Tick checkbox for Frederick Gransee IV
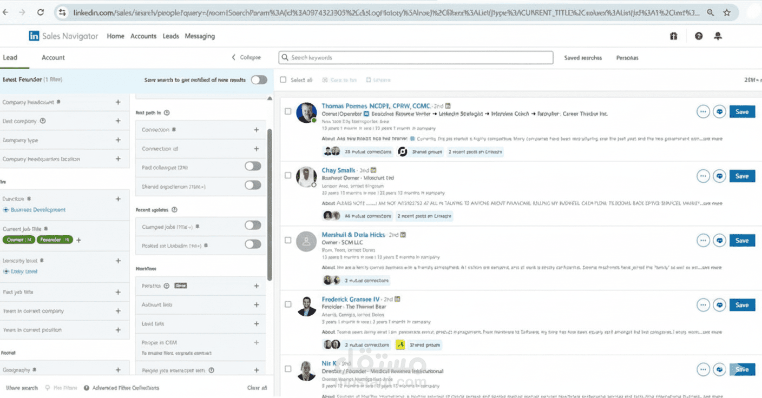The height and width of the screenshot is (398, 762). click(x=288, y=304)
